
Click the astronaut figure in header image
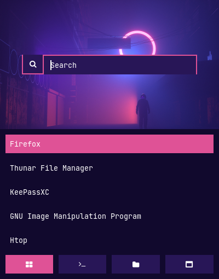[143, 111]
